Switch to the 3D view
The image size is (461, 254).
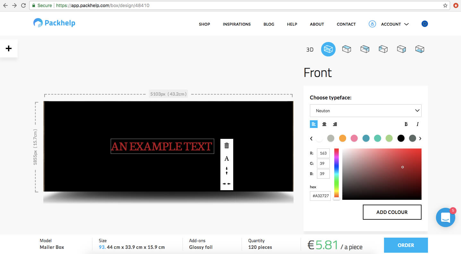(x=310, y=50)
